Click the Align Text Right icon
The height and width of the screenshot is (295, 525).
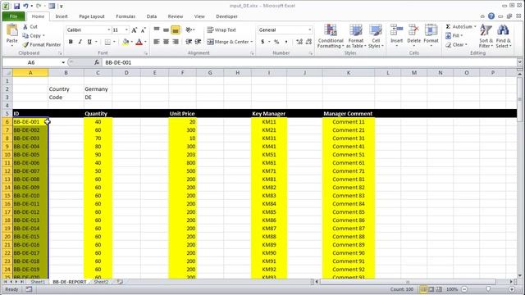tap(175, 42)
